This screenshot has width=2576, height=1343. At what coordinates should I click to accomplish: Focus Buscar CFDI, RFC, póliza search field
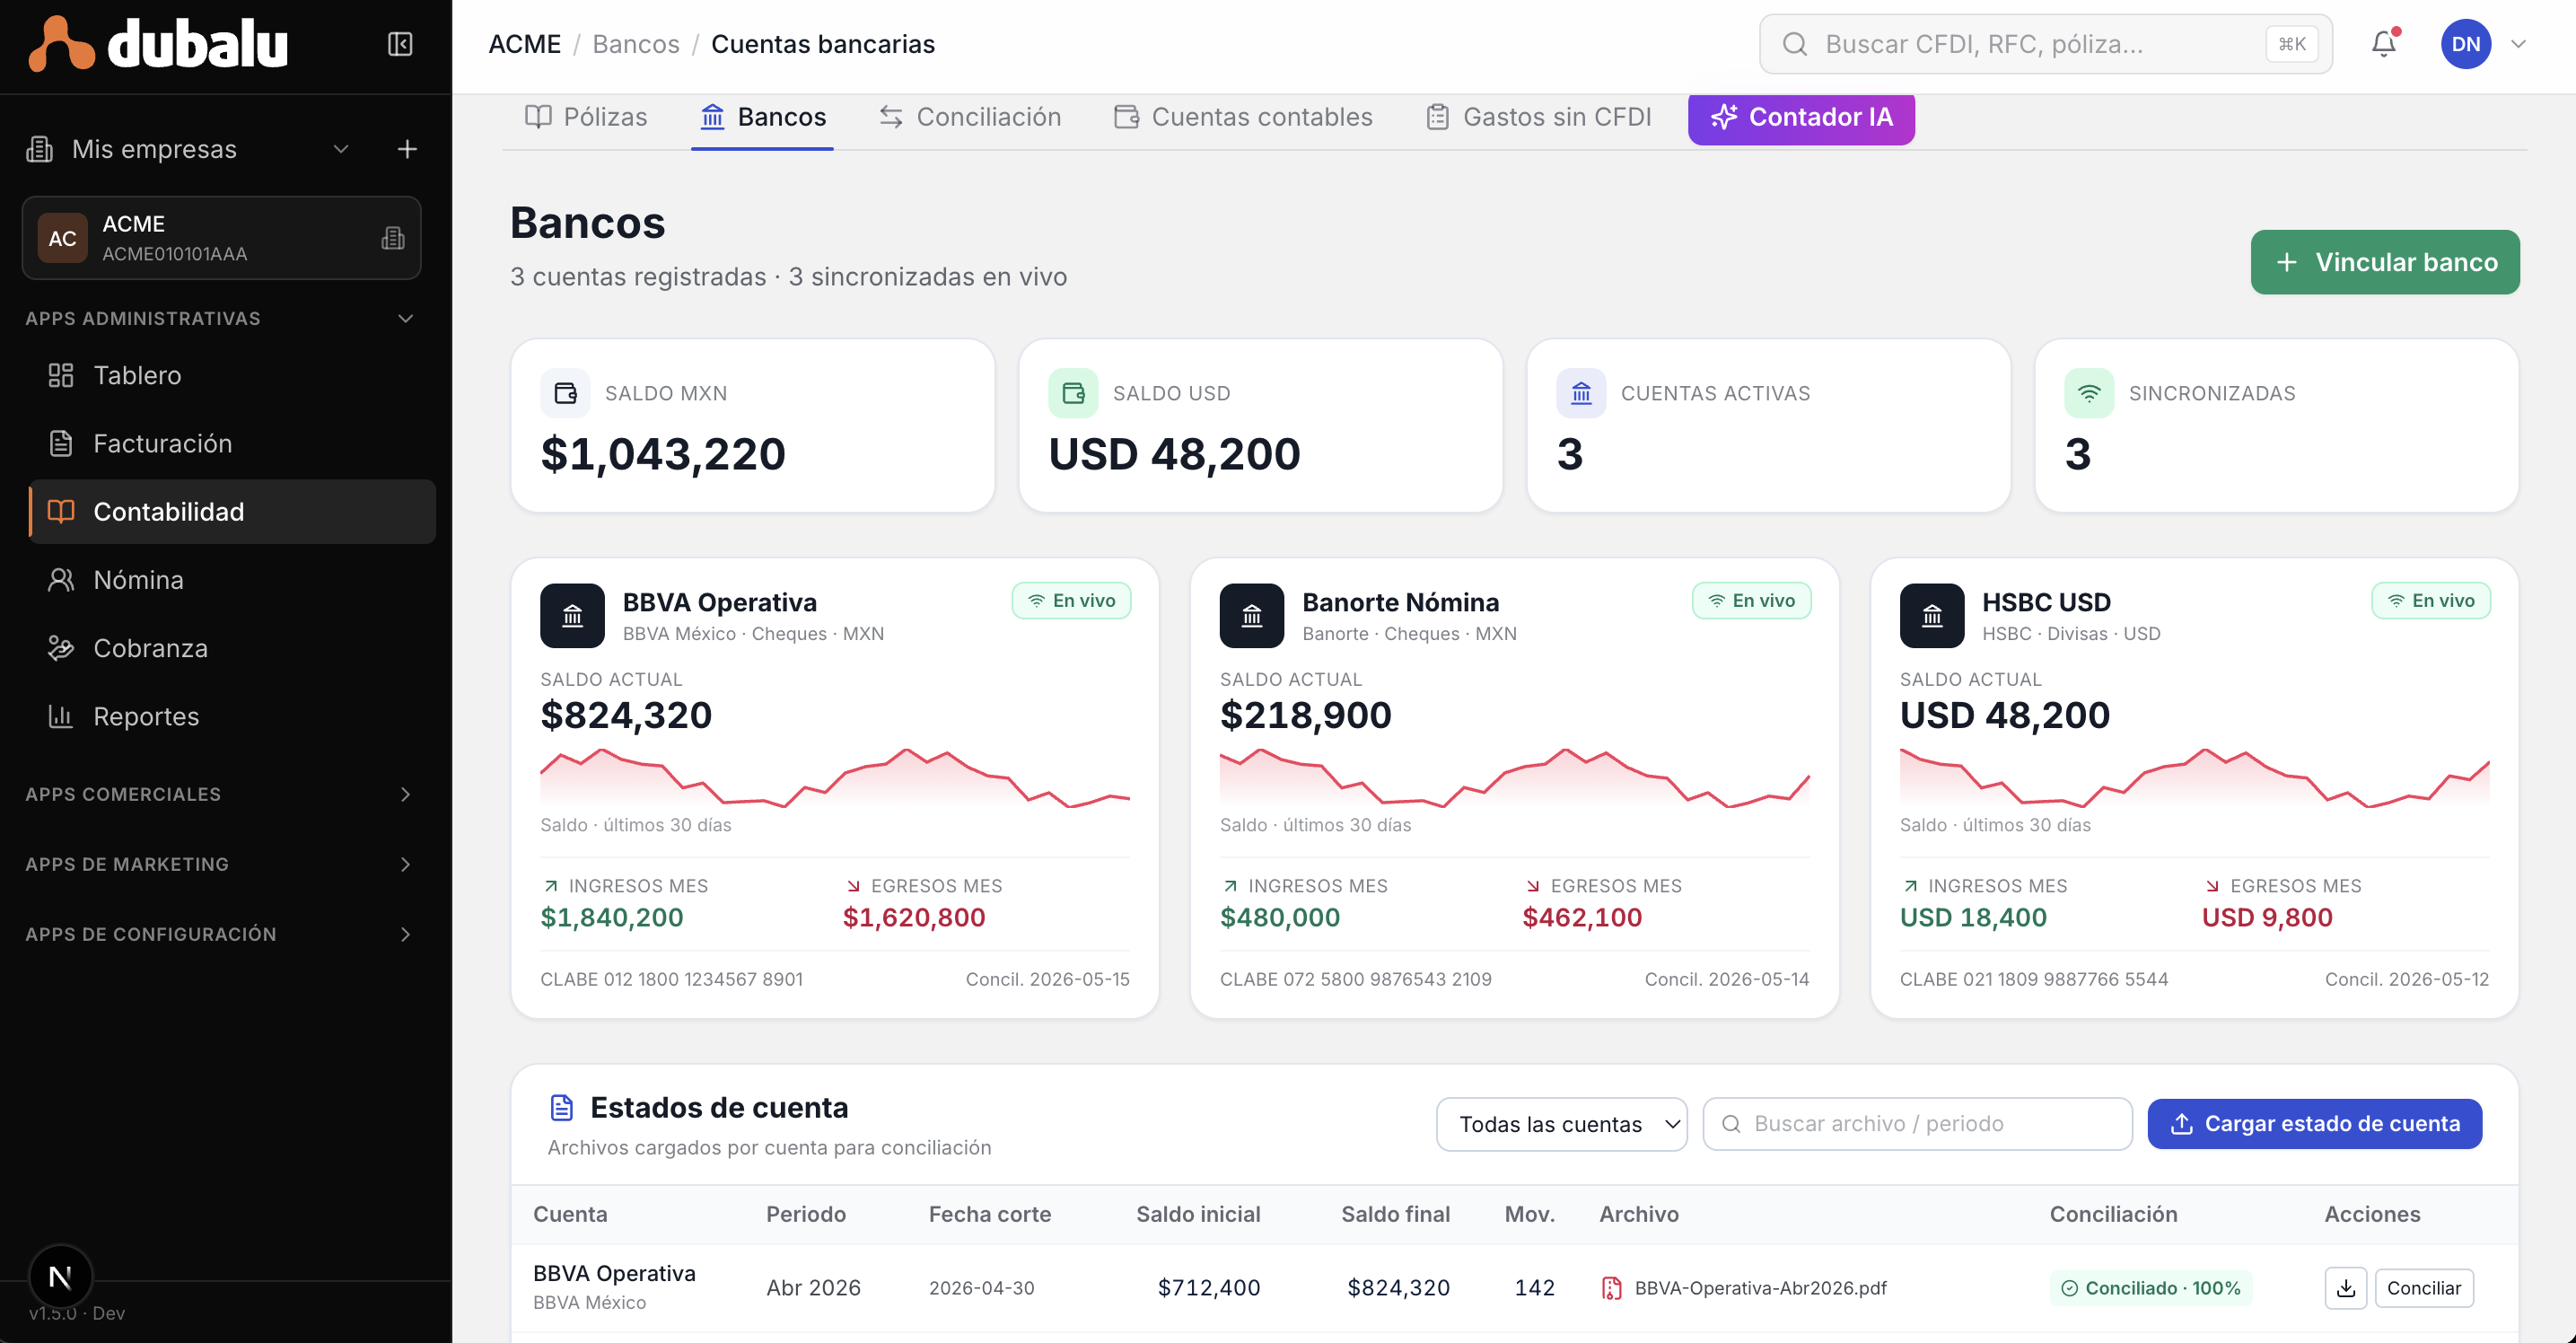click(2046, 44)
